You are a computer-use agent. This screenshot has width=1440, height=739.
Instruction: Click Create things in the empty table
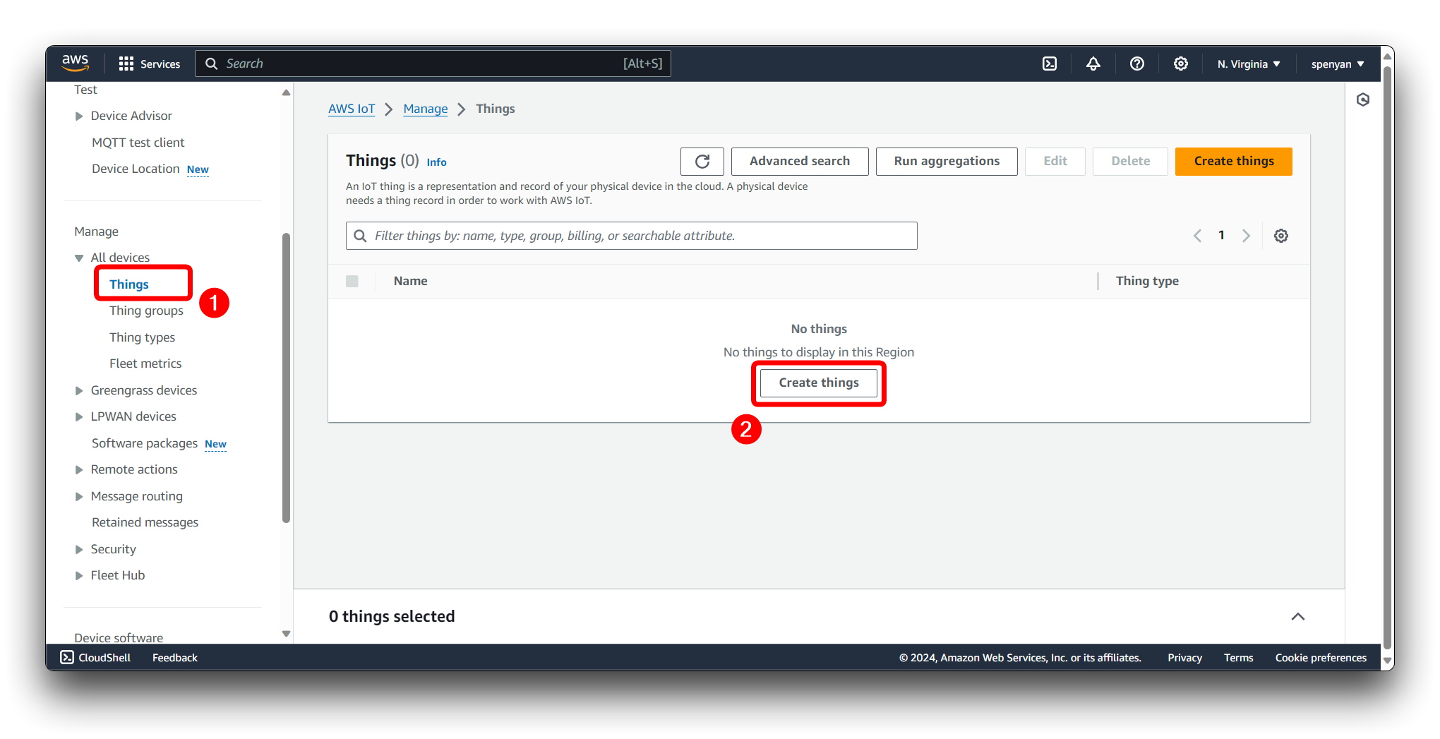click(x=819, y=383)
